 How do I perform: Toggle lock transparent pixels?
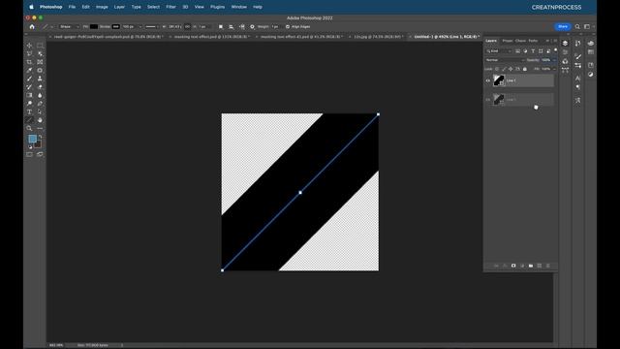coord(497,69)
